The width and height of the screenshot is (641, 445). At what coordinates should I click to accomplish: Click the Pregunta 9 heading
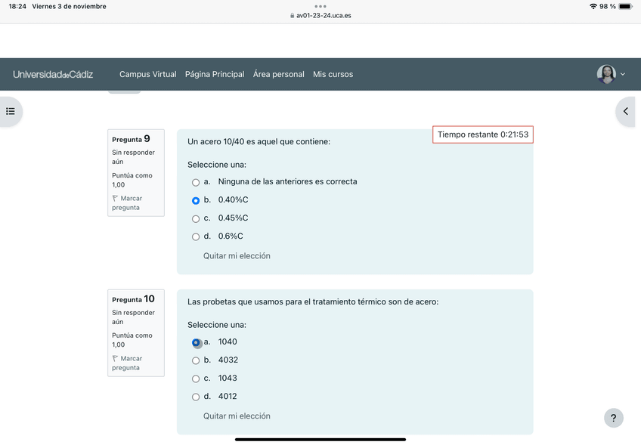pyautogui.click(x=132, y=139)
